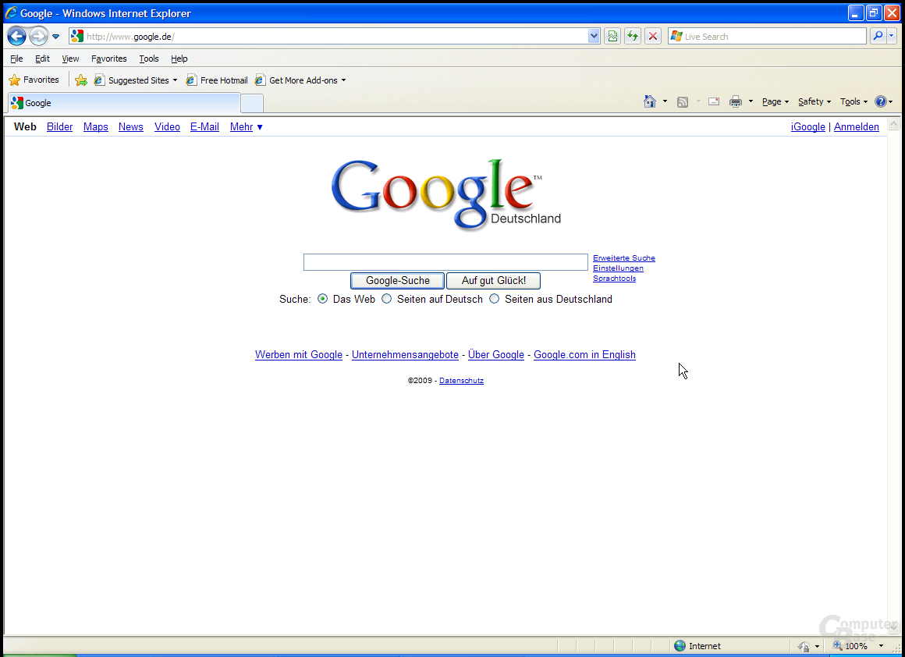
Task: Click the Home icon in command bar
Action: tap(650, 101)
